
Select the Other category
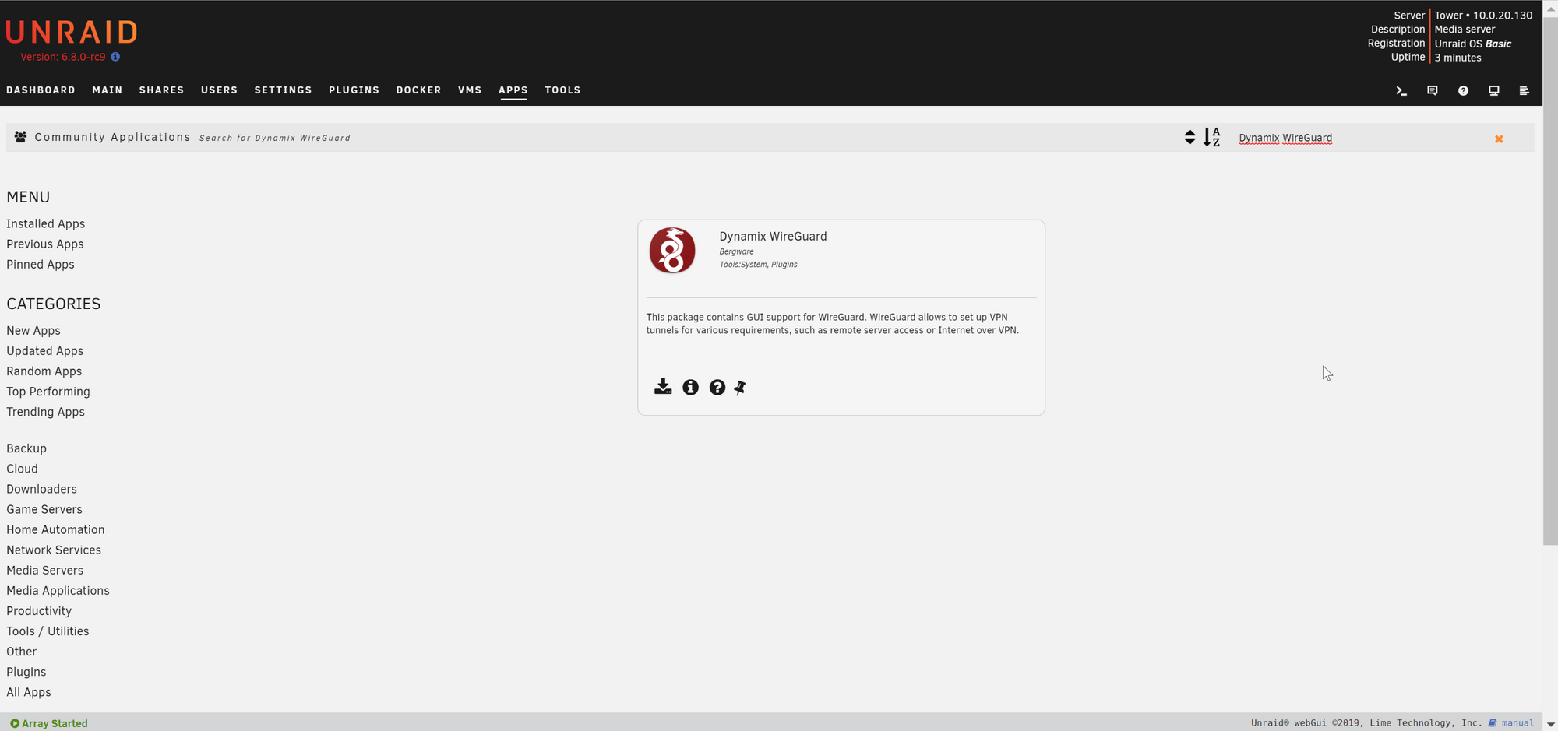[22, 650]
